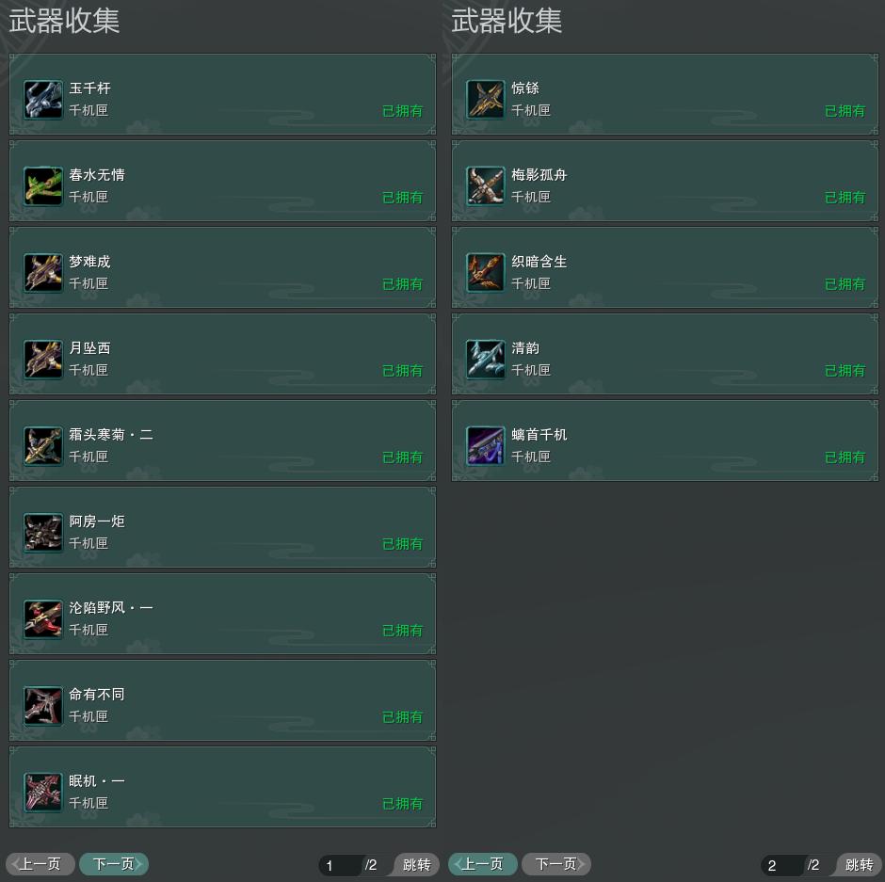Open the 梦难成 weapon icon

(x=43, y=273)
